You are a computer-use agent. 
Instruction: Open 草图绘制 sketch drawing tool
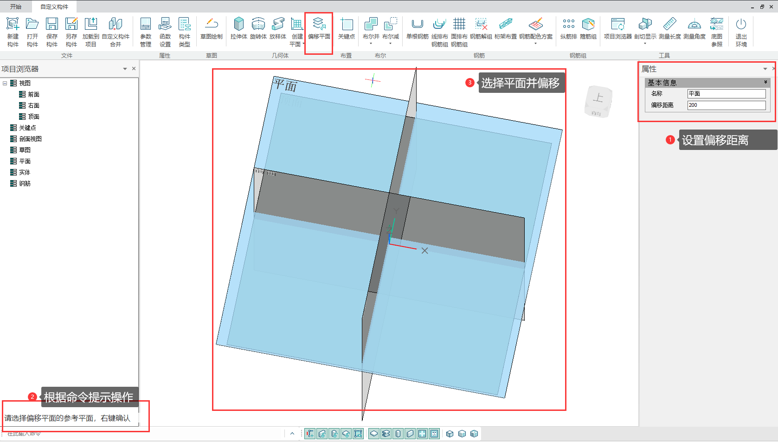pos(211,29)
